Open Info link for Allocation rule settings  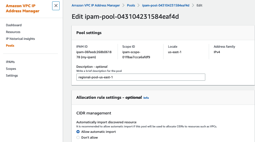tap(146, 98)
